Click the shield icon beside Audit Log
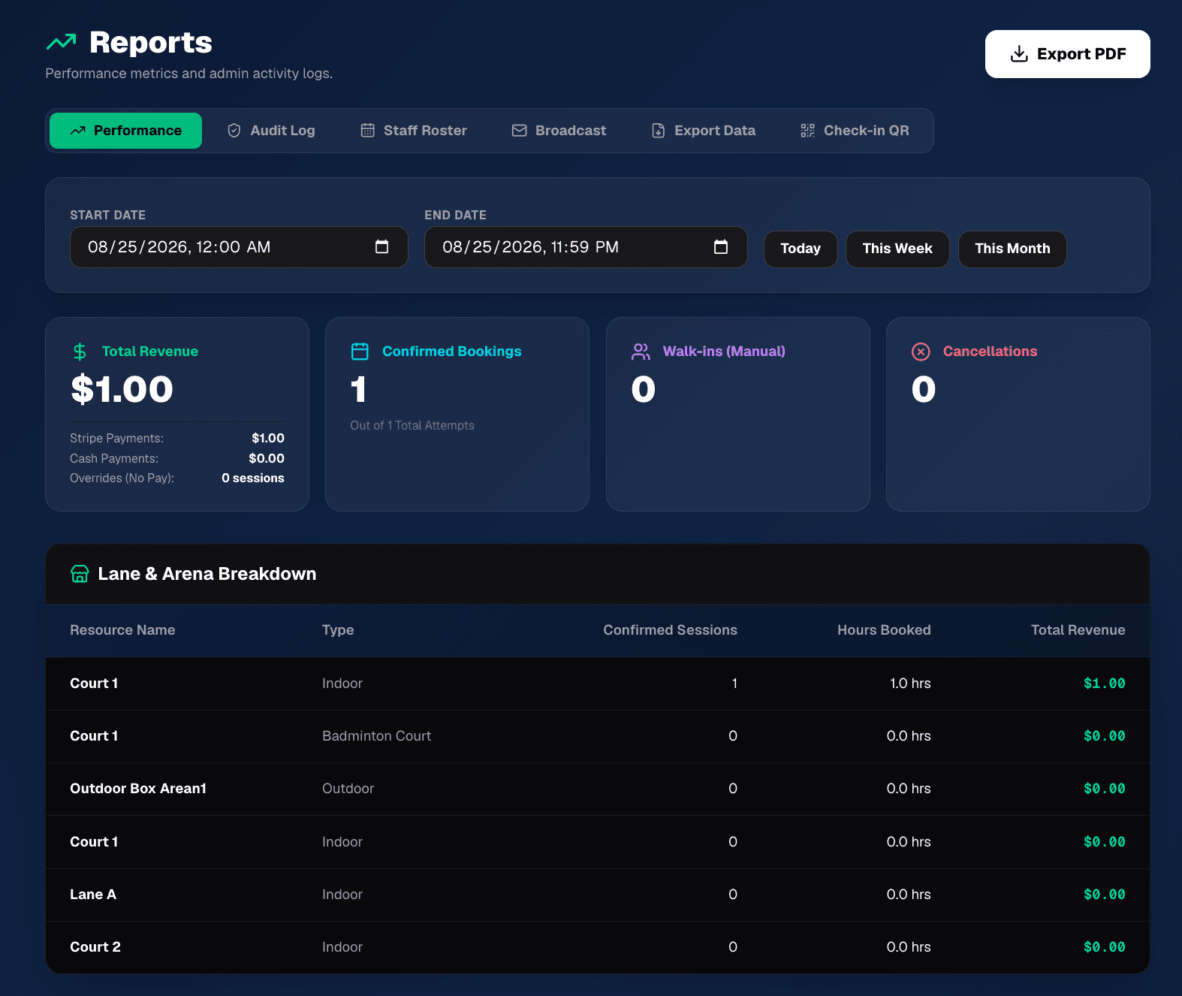The width and height of the screenshot is (1182, 996). coord(234,131)
